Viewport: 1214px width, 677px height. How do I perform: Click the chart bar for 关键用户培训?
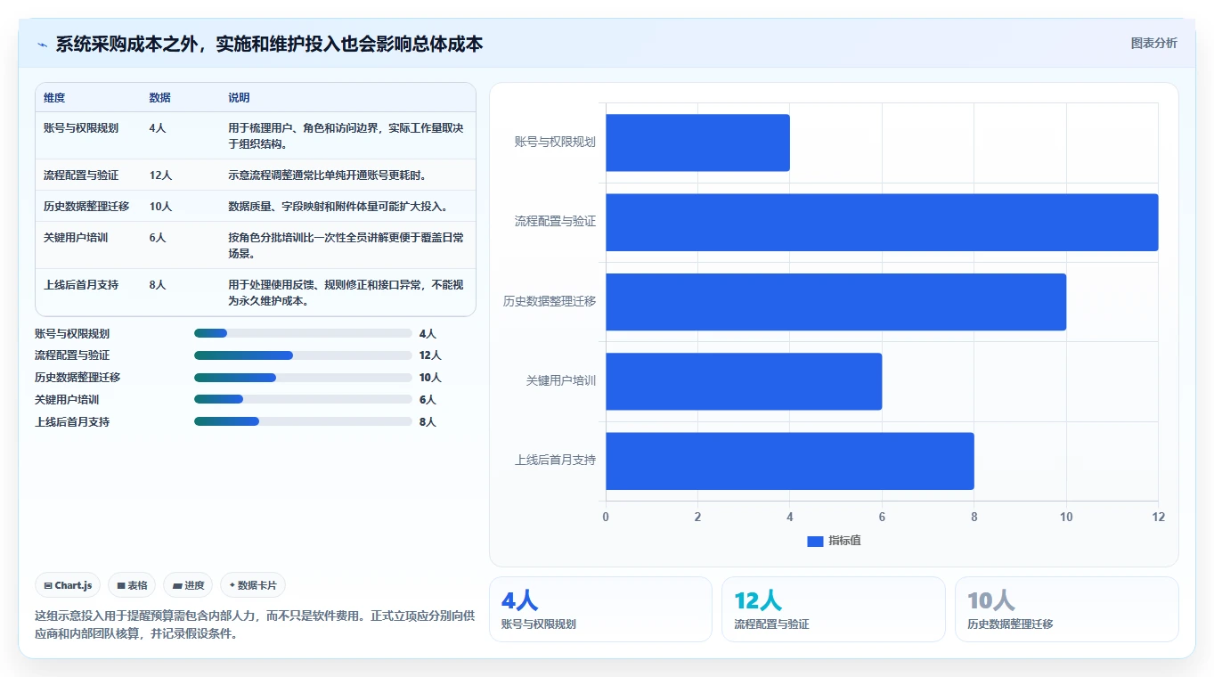click(744, 381)
